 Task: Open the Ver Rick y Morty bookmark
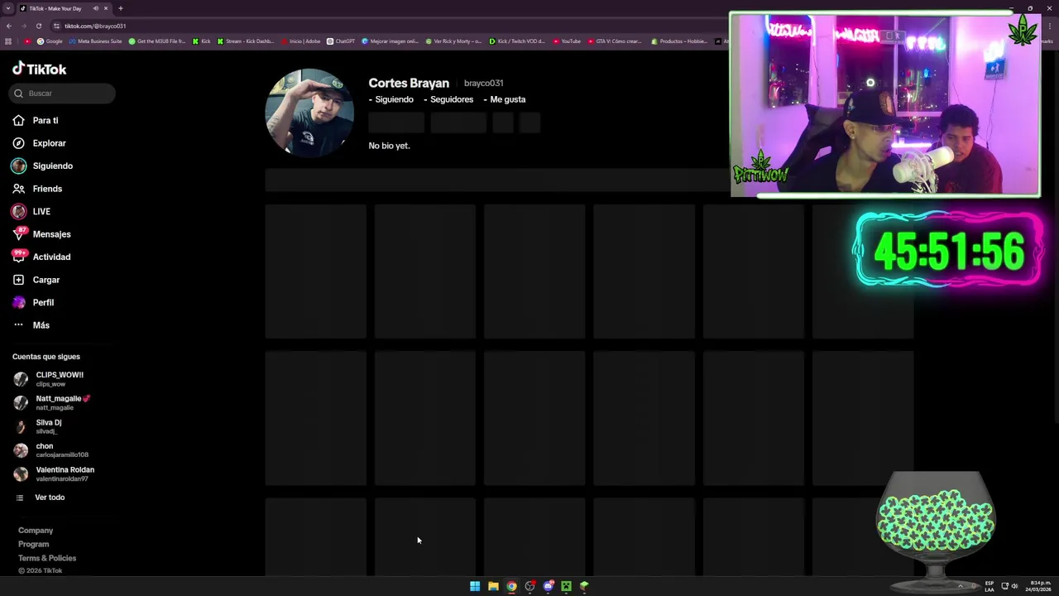pyautogui.click(x=453, y=41)
